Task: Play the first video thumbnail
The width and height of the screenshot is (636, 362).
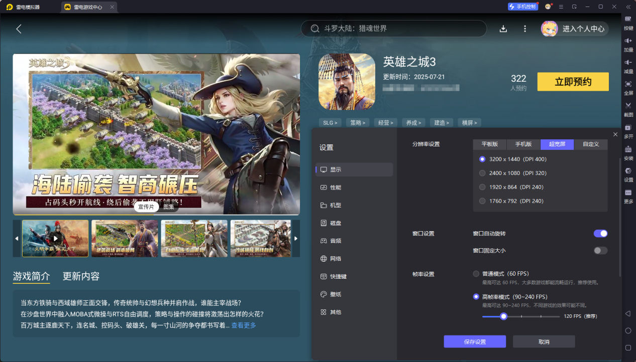Action: 55,239
